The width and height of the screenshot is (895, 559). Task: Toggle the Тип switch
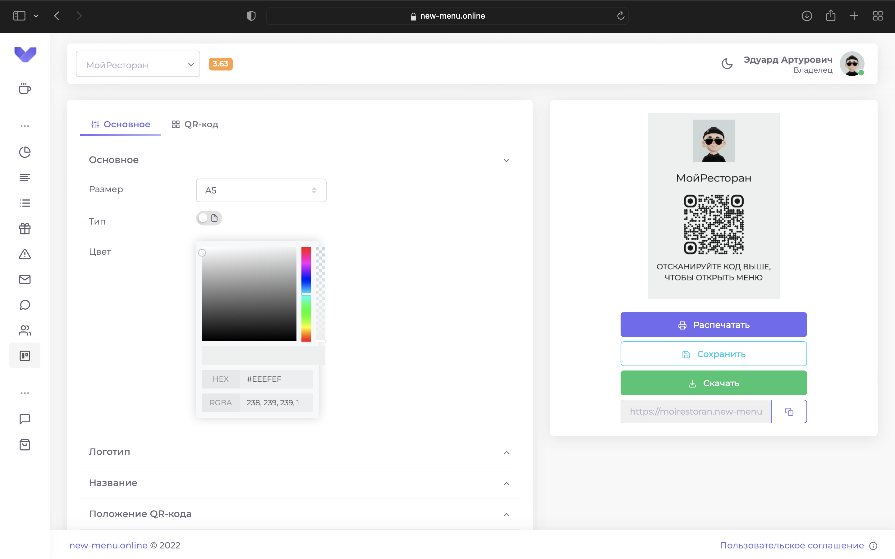(x=209, y=218)
